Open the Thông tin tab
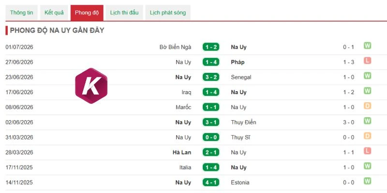387x193 pixels. pos(21,13)
